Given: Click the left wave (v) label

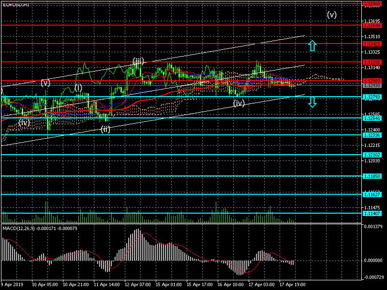Looking at the screenshot, I should (45, 83).
